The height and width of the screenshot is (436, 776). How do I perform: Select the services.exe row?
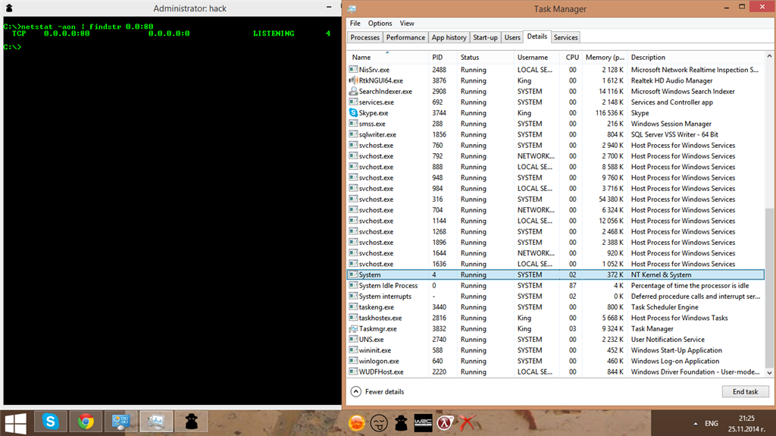(556, 102)
